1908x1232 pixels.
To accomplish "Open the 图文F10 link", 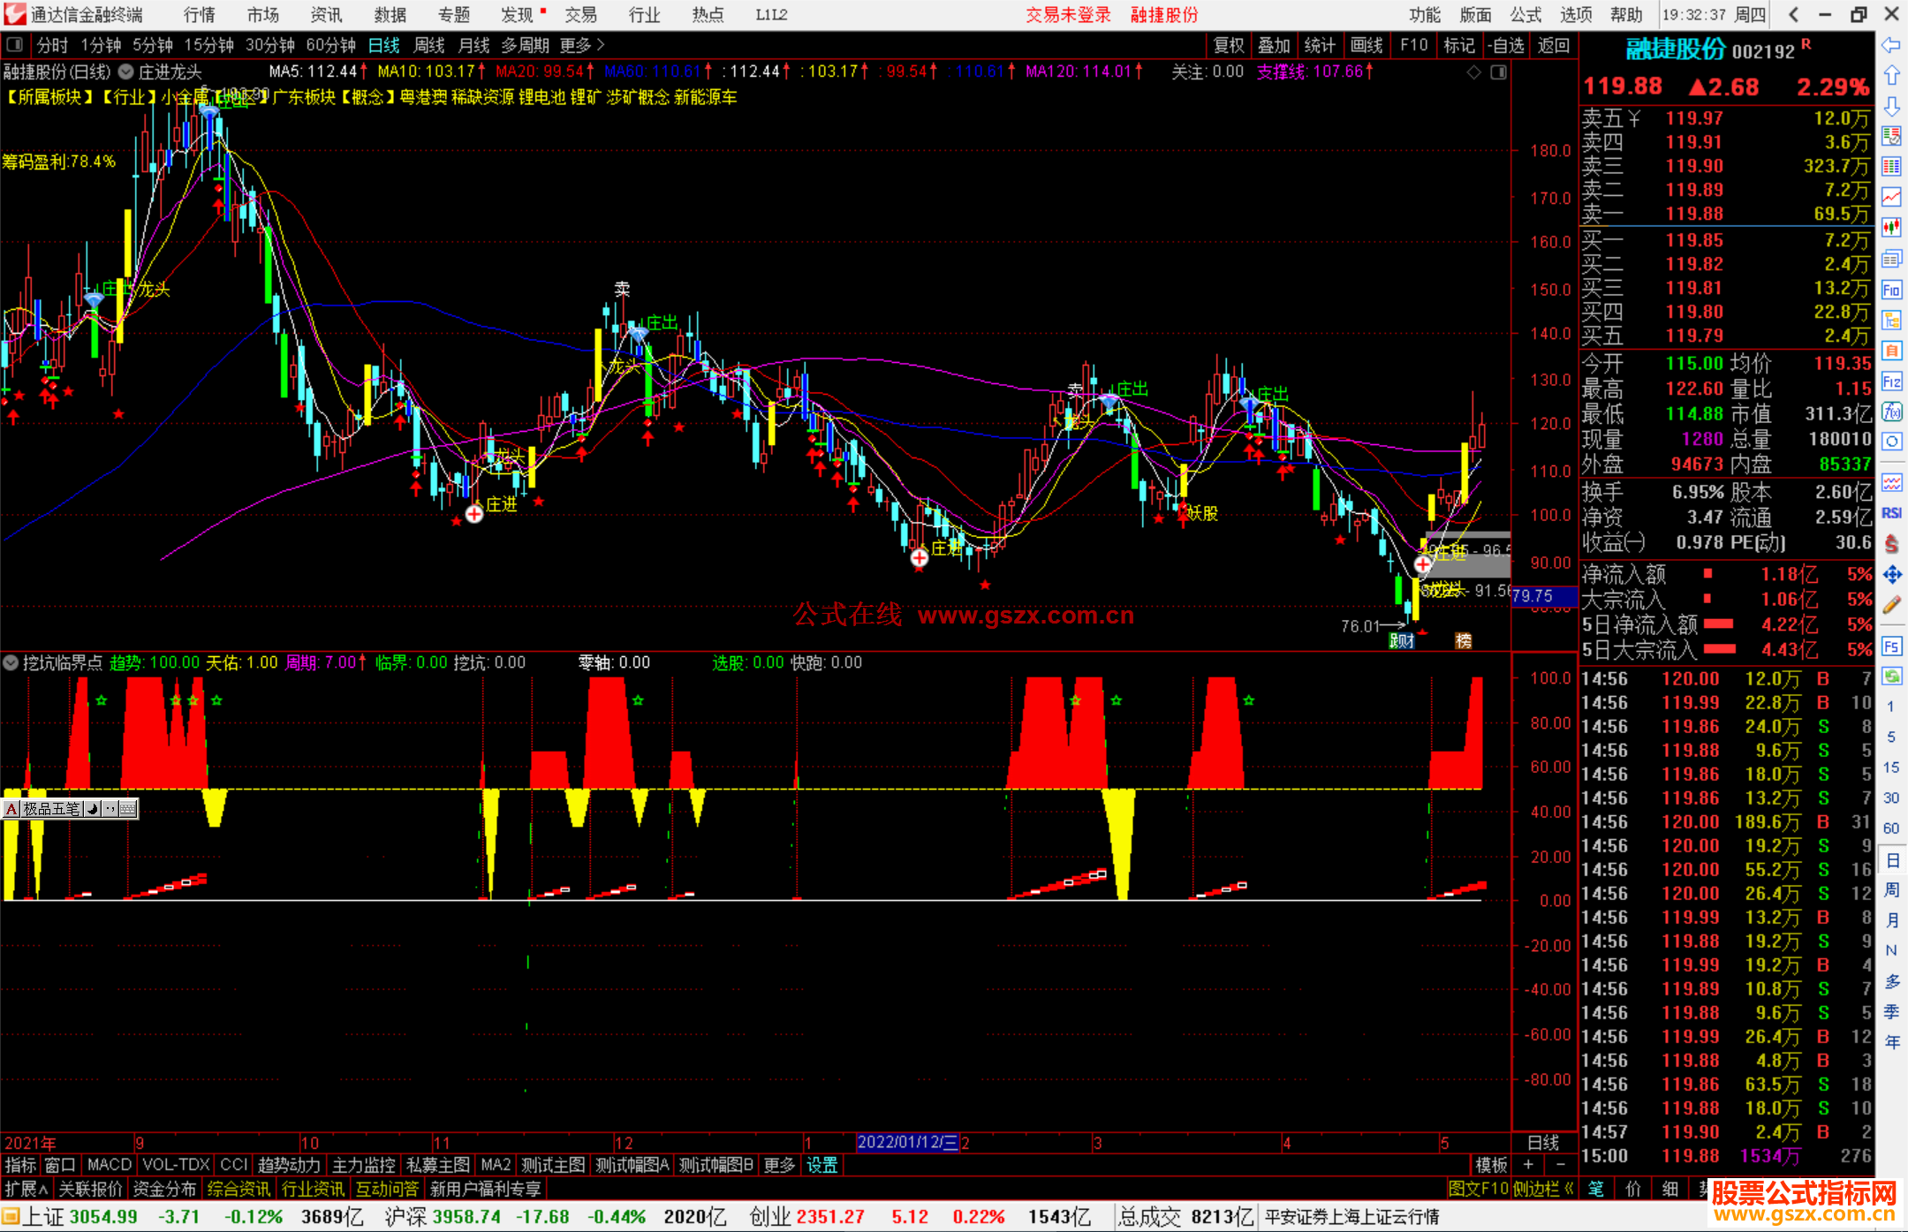I will pos(1478,1189).
